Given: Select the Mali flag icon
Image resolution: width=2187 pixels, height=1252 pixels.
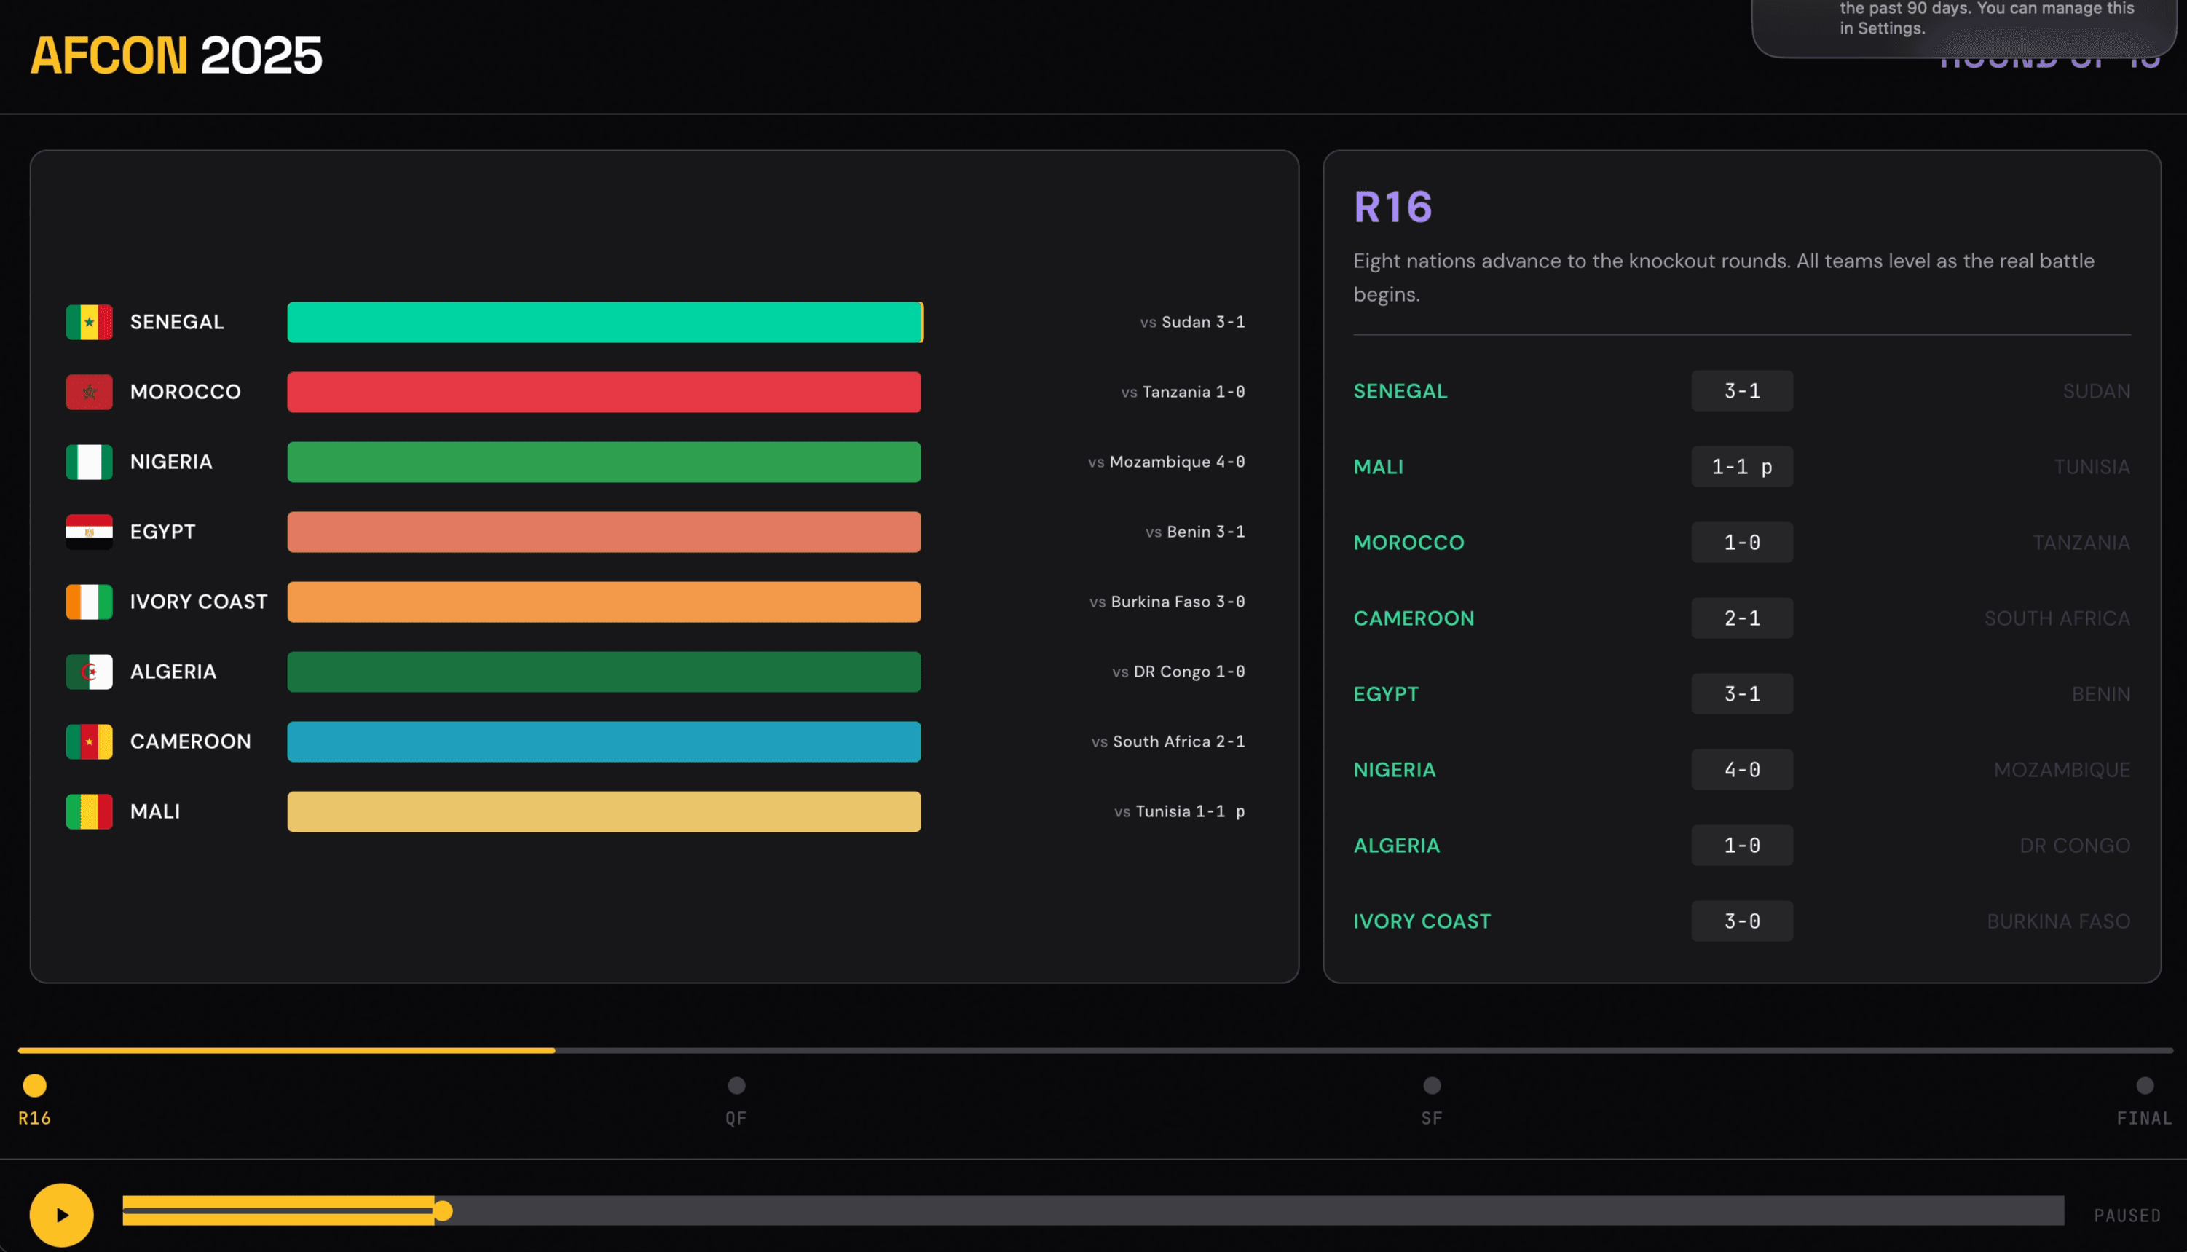Looking at the screenshot, I should click(89, 811).
